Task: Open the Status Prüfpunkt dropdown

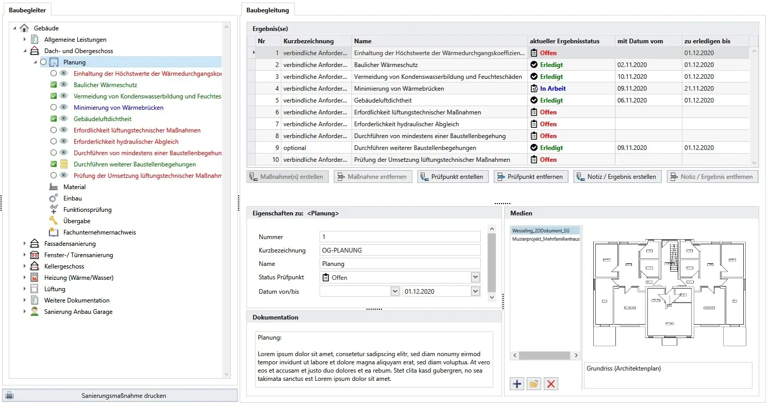Action: point(475,277)
